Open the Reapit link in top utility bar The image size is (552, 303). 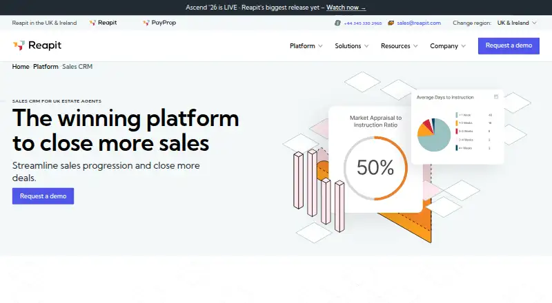[x=103, y=23]
